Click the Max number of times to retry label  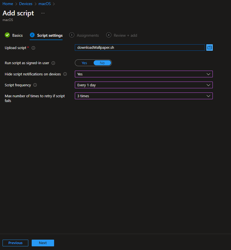click(35, 98)
